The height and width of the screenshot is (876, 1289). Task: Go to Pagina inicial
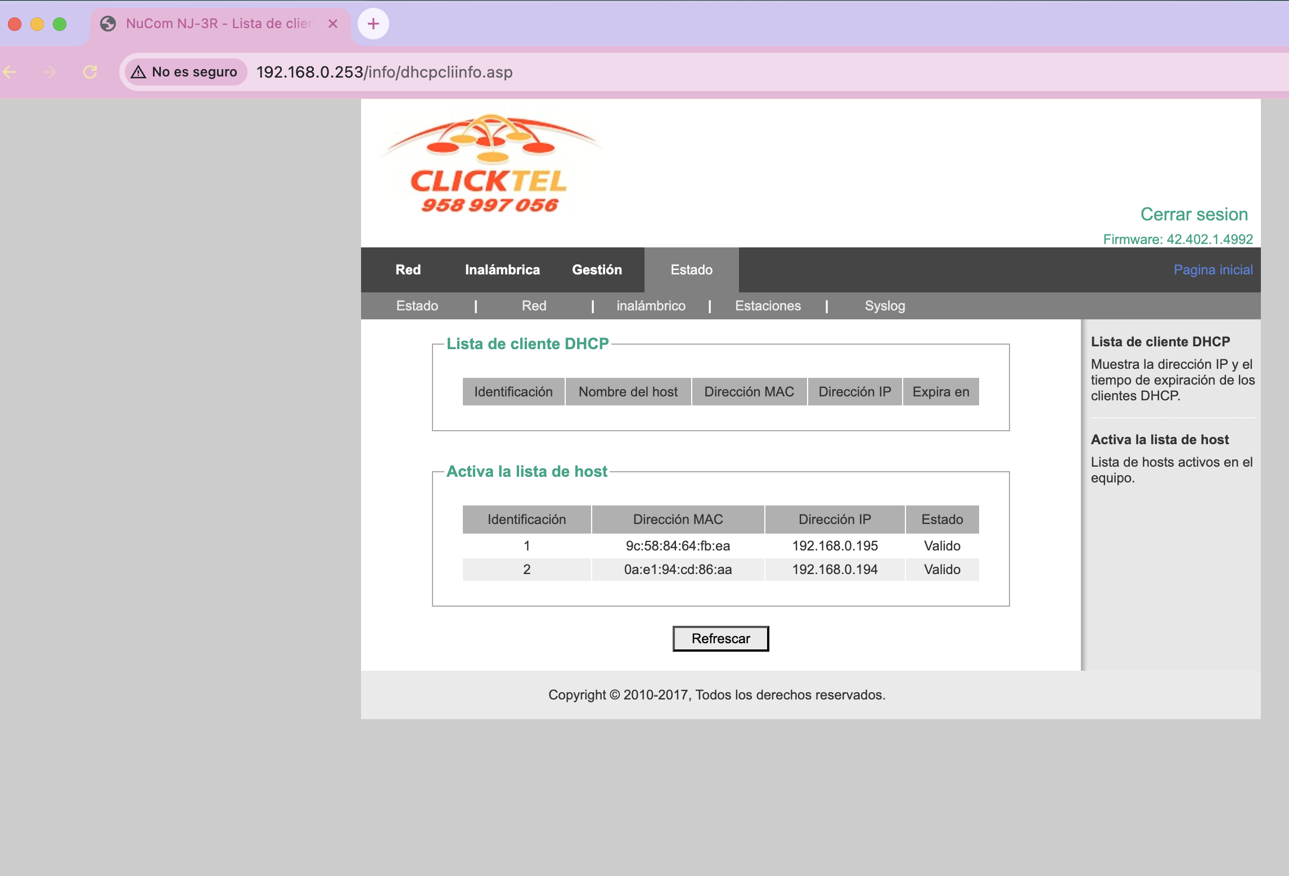click(1213, 270)
